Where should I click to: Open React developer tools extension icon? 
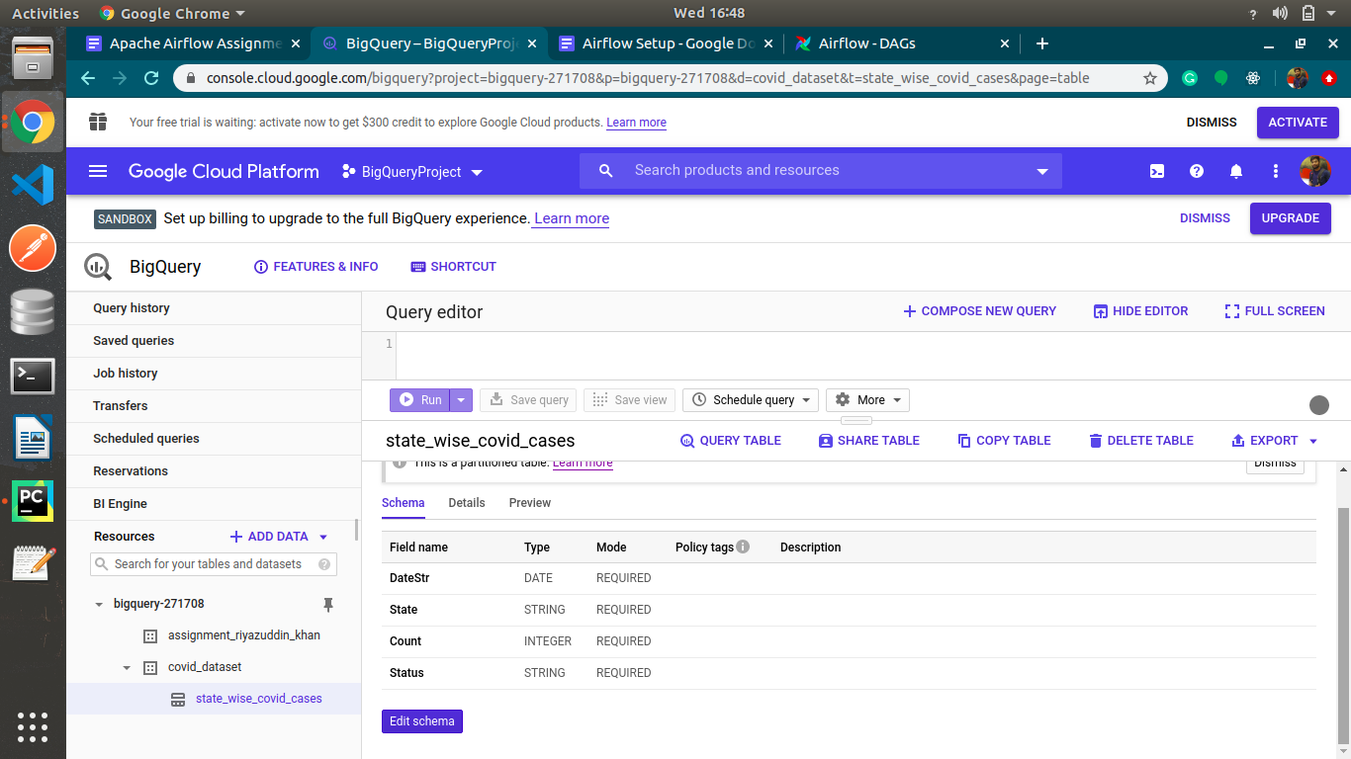(x=1253, y=78)
